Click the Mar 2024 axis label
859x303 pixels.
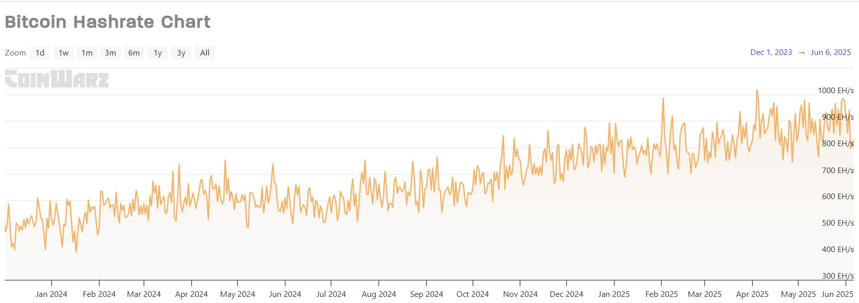144,294
